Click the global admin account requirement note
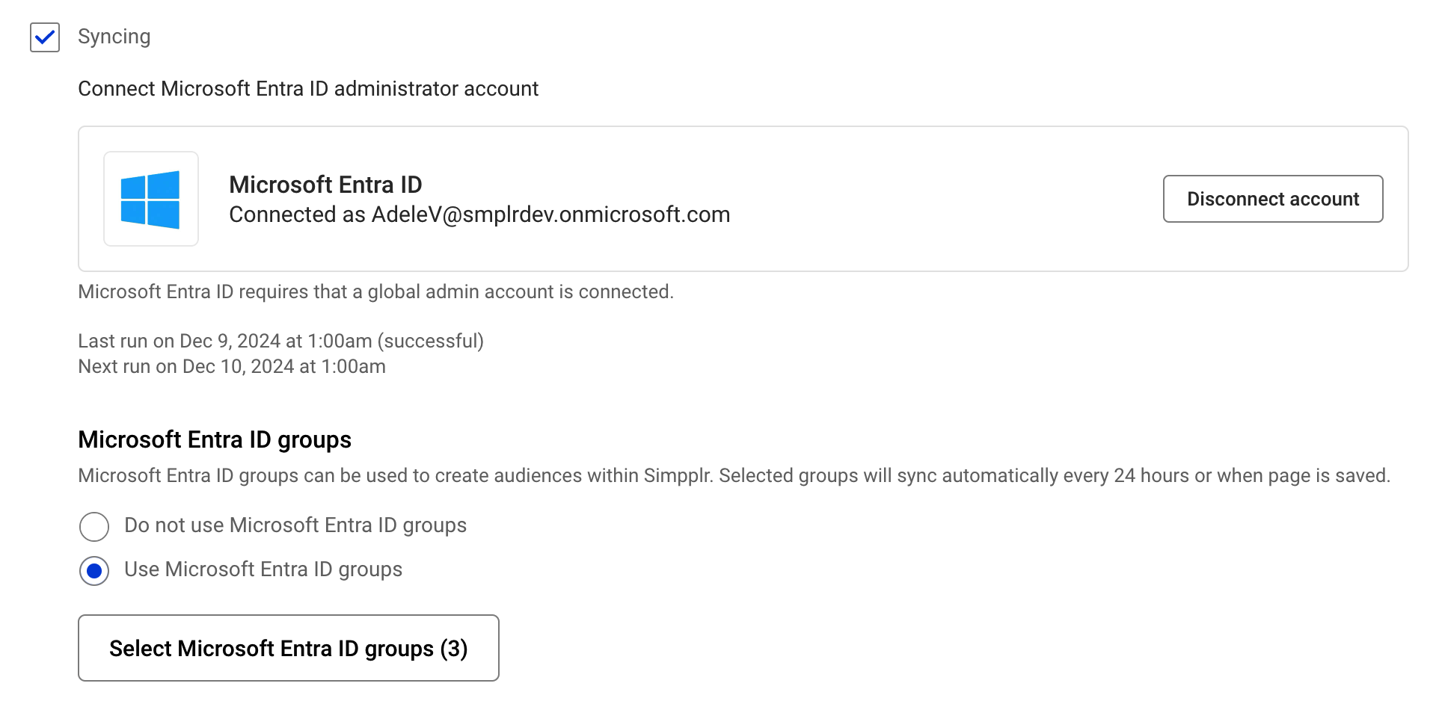This screenshot has width=1445, height=701. click(x=375, y=291)
